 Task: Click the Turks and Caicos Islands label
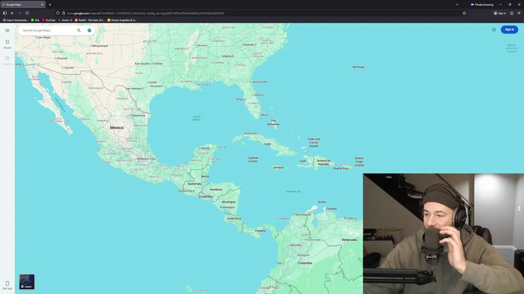[314, 143]
